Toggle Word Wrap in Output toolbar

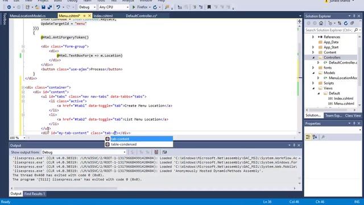point(164,152)
